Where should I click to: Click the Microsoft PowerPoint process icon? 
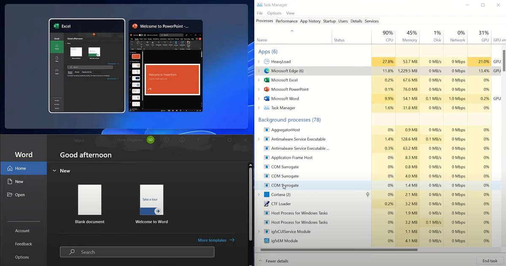[x=266, y=89]
